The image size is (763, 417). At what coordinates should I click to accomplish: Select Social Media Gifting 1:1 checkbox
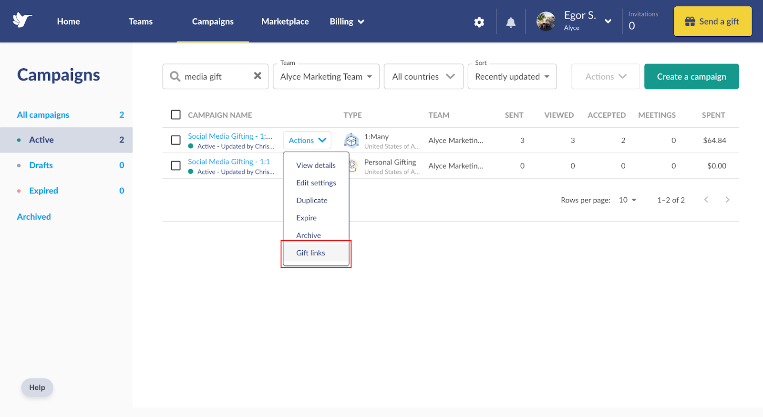pos(176,165)
